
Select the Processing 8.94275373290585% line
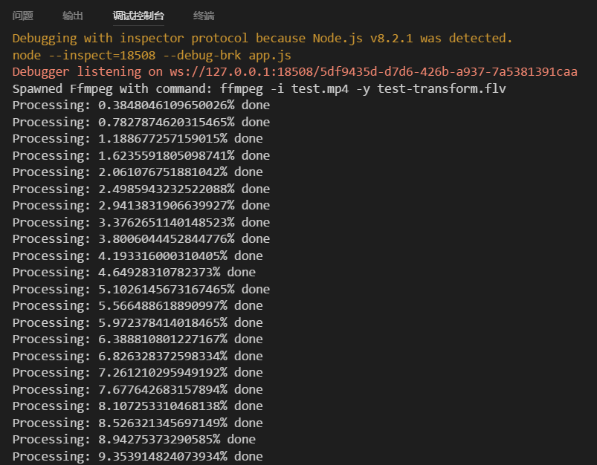click(134, 440)
